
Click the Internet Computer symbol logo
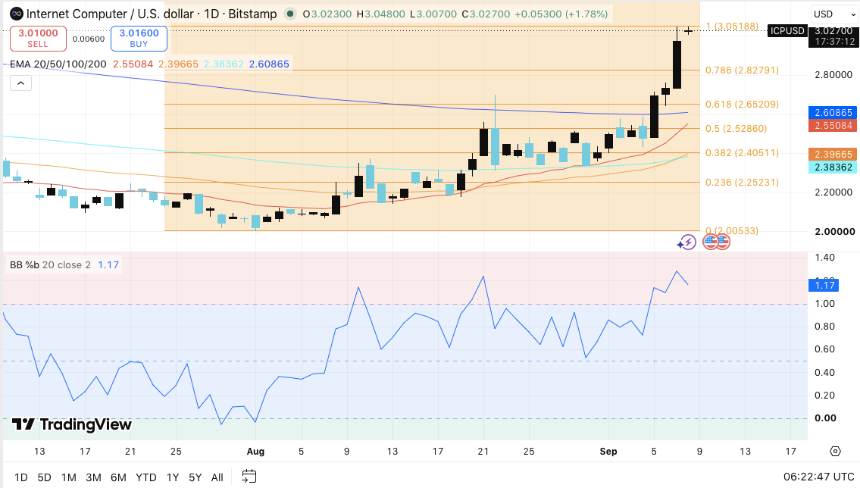[17, 14]
